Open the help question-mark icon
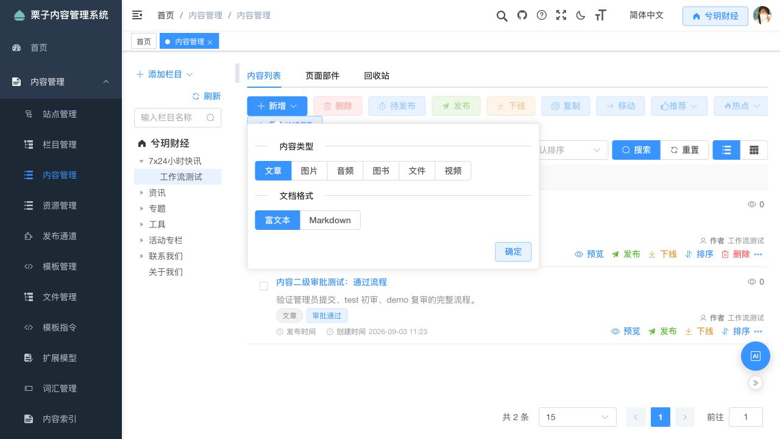This screenshot has height=439, width=780. pos(542,15)
